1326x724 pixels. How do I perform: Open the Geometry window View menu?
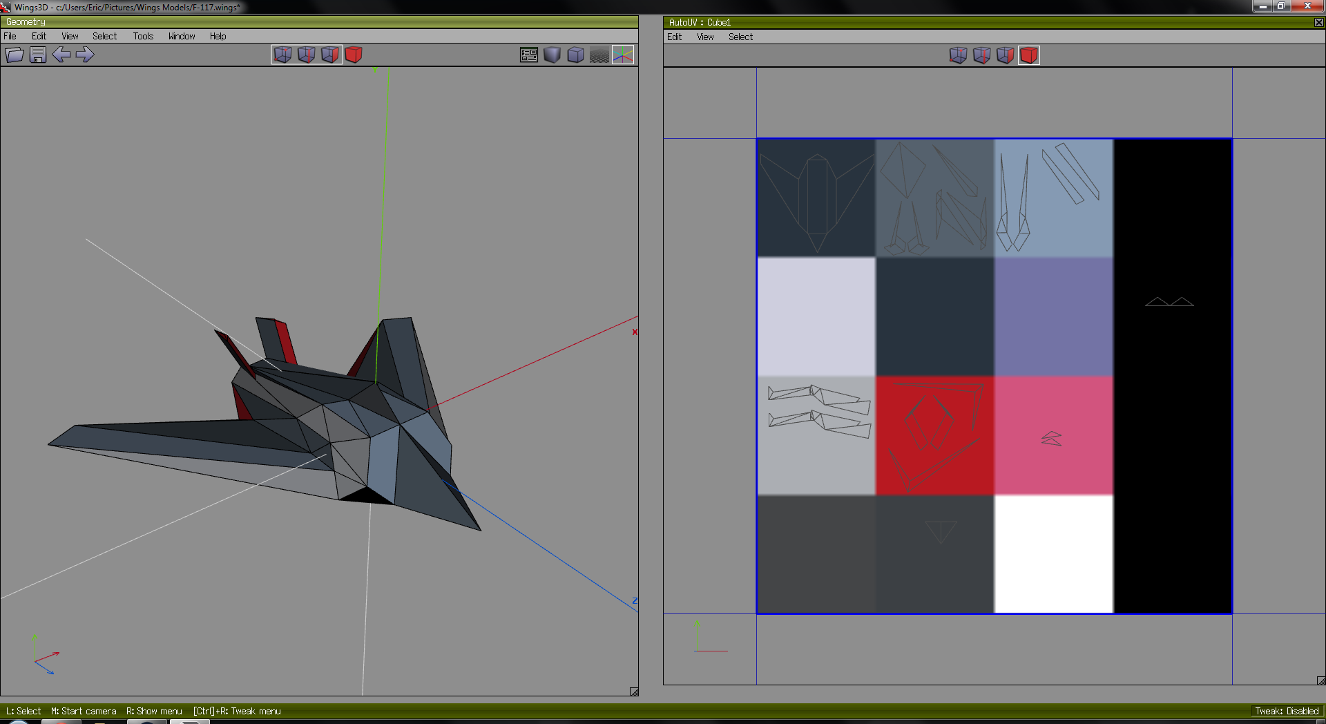coord(70,36)
